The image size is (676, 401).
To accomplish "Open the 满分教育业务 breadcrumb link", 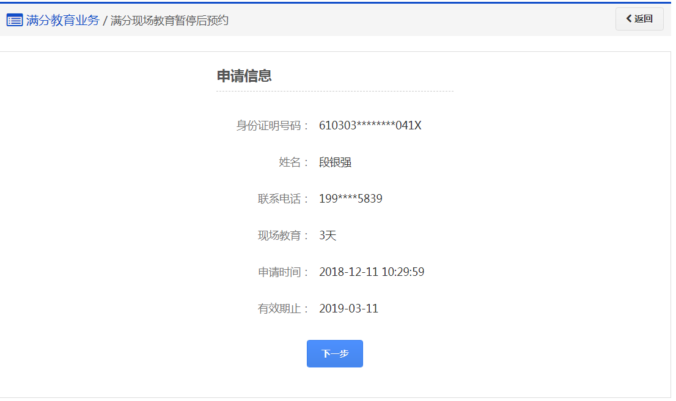I will point(62,20).
